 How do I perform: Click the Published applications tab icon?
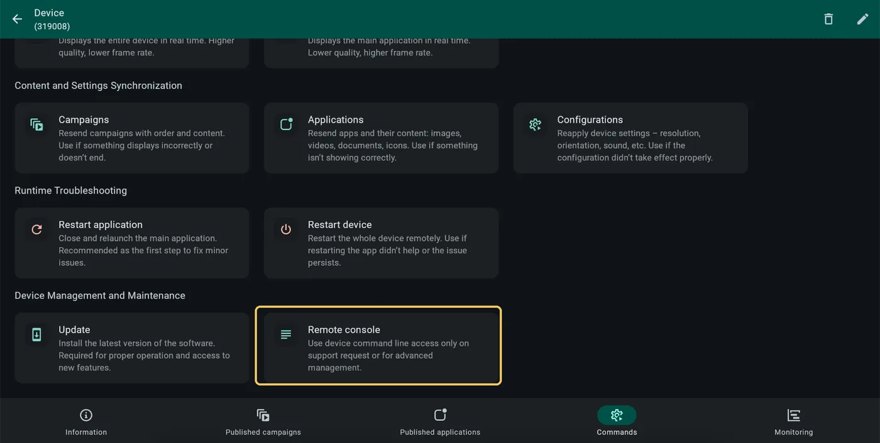point(440,415)
